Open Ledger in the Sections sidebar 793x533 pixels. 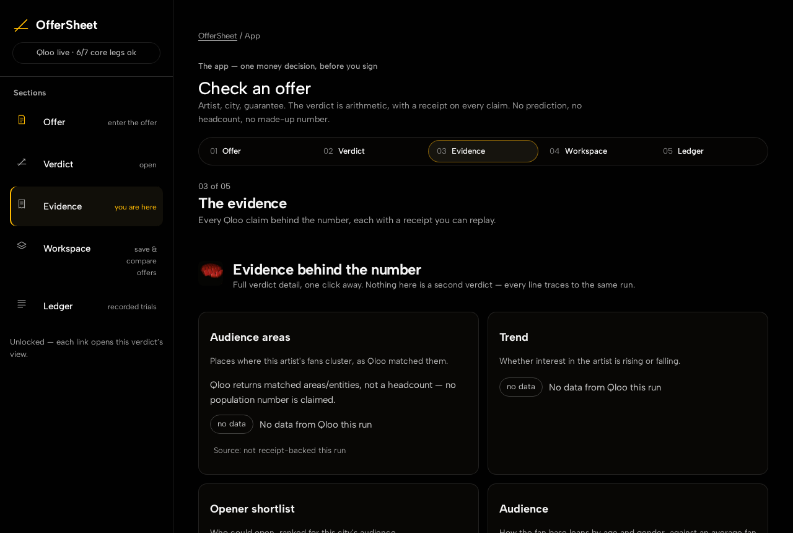86,306
